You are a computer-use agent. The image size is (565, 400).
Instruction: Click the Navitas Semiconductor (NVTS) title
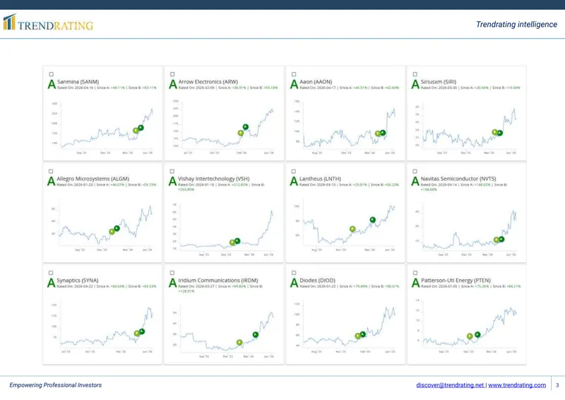458,179
